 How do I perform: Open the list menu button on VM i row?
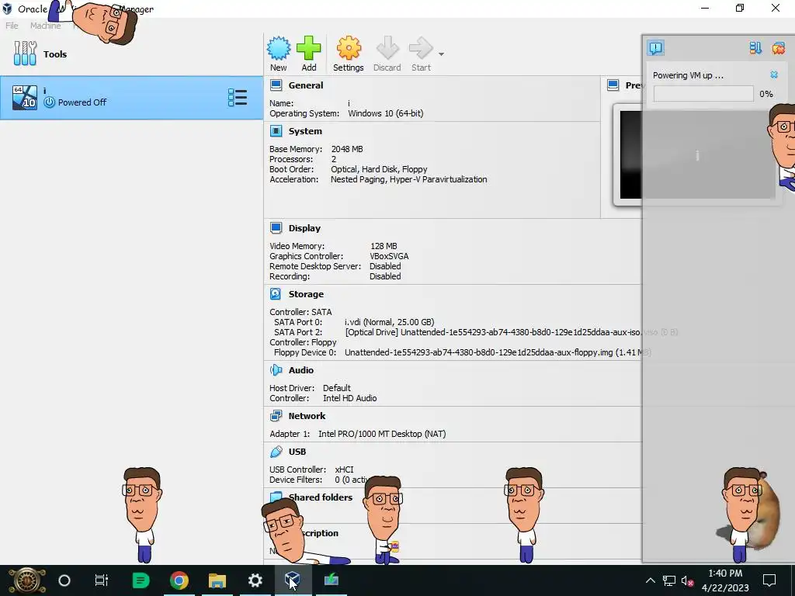(238, 97)
